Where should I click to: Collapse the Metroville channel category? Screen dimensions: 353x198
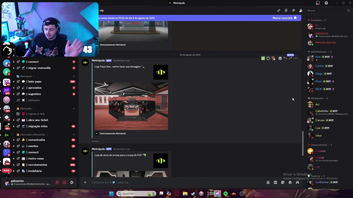(x=25, y=109)
